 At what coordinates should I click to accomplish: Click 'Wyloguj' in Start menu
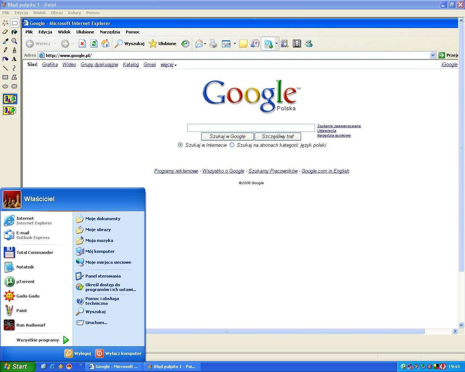click(78, 353)
